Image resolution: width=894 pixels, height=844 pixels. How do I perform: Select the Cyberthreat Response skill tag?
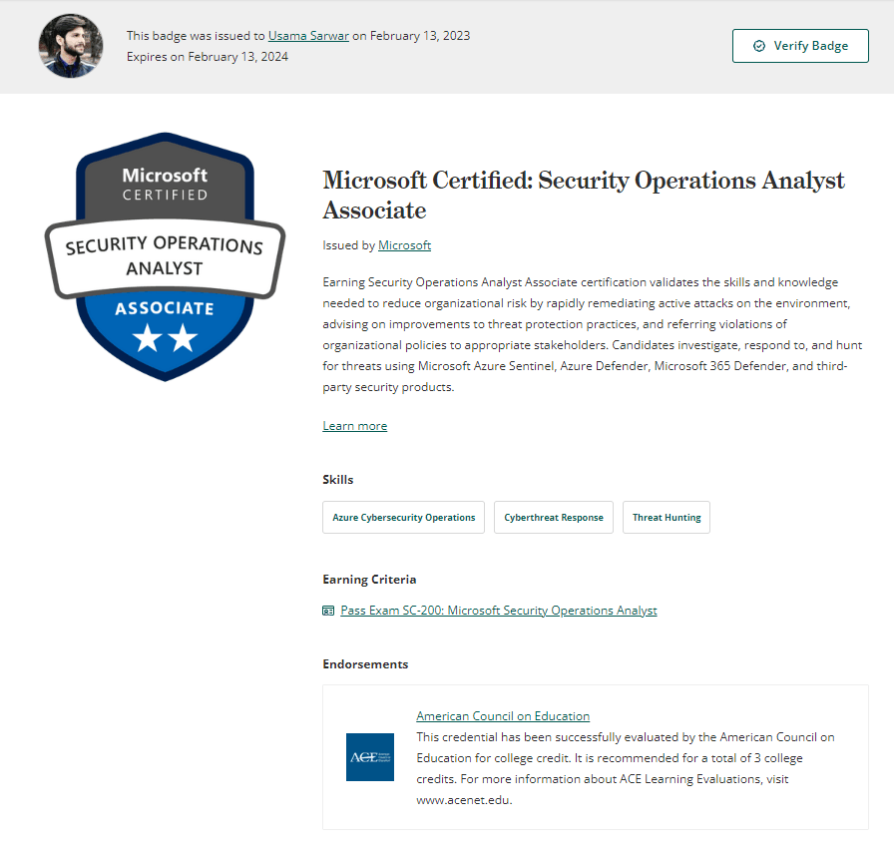point(554,517)
